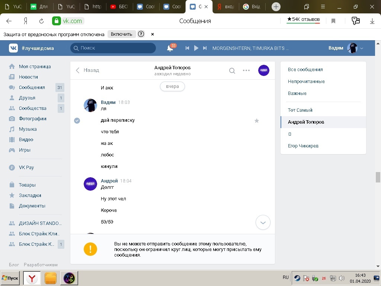Viewport: 381px width, 286px height.
Task: Expand the Вадим profile dropdown menu
Action: 361,48
